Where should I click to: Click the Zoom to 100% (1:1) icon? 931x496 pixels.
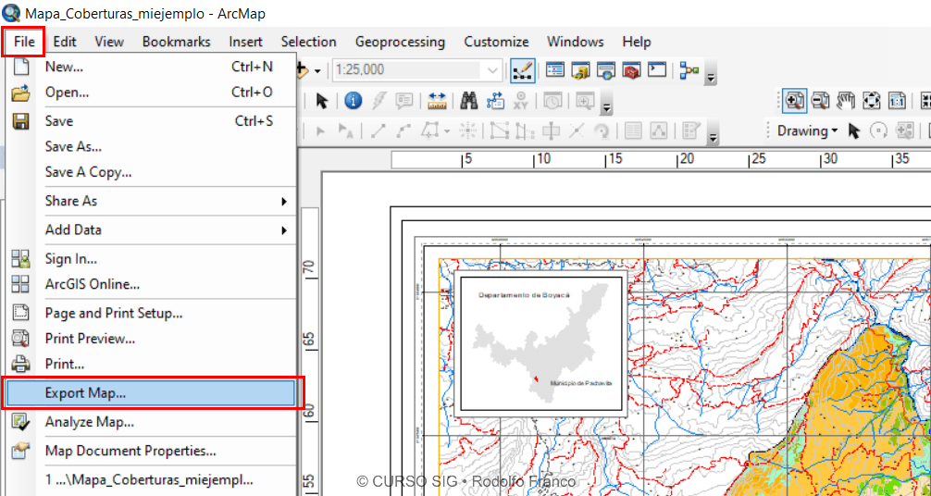897,101
